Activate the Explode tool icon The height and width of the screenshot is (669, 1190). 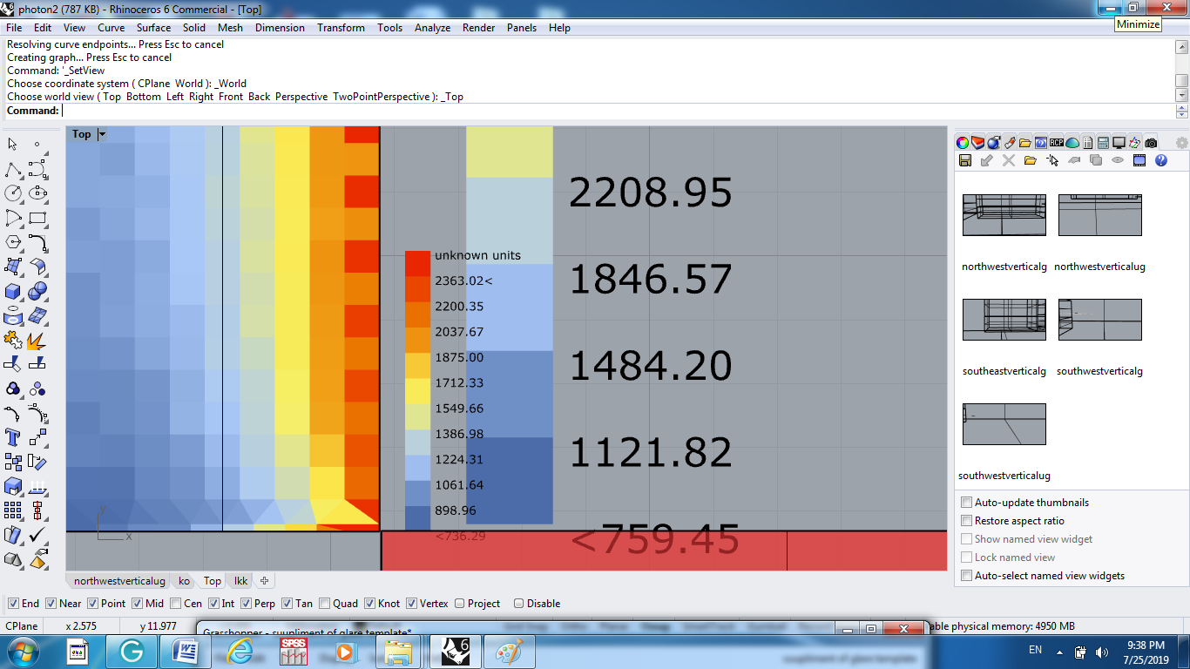coord(37,340)
